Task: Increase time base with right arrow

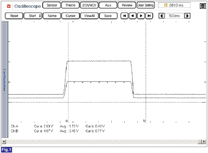Action: 187,16
